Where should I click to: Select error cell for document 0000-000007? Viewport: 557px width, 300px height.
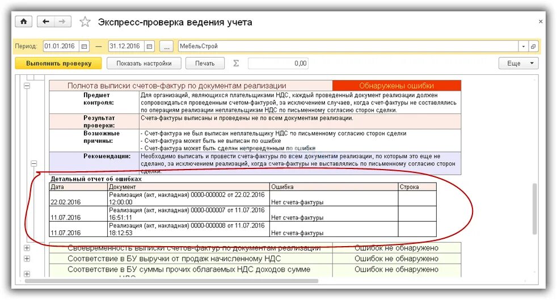coord(334,214)
